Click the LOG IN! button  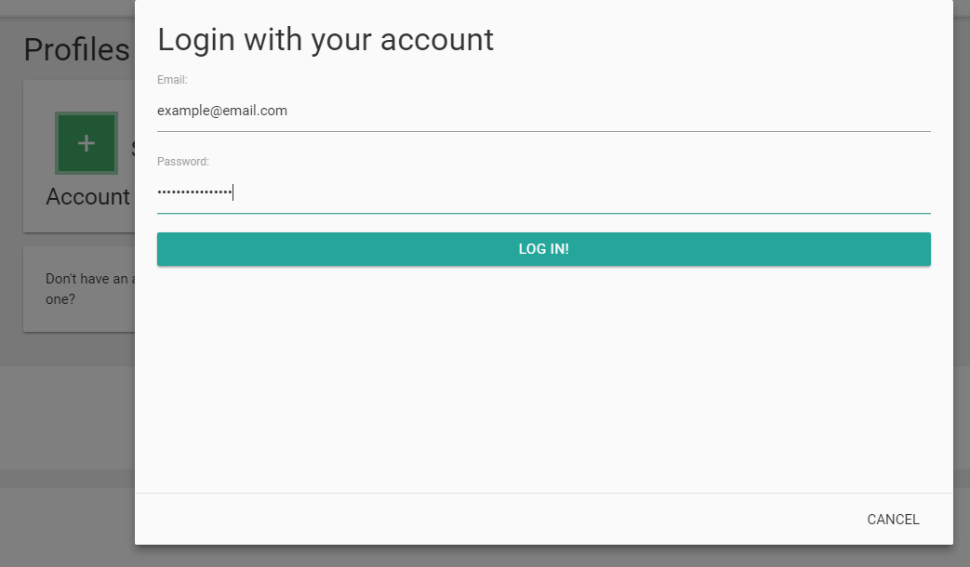pos(544,249)
